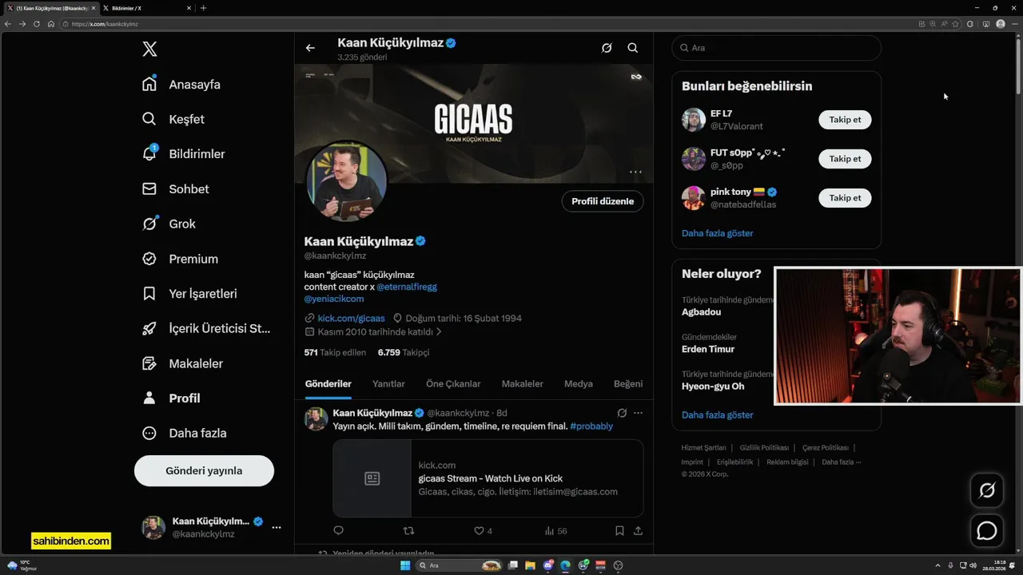Open kick.com gicaas Stream card
1023x575 pixels.
coord(488,478)
